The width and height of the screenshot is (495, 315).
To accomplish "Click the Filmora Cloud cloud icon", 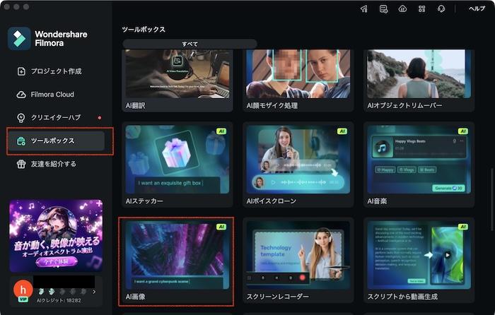I will point(21,95).
